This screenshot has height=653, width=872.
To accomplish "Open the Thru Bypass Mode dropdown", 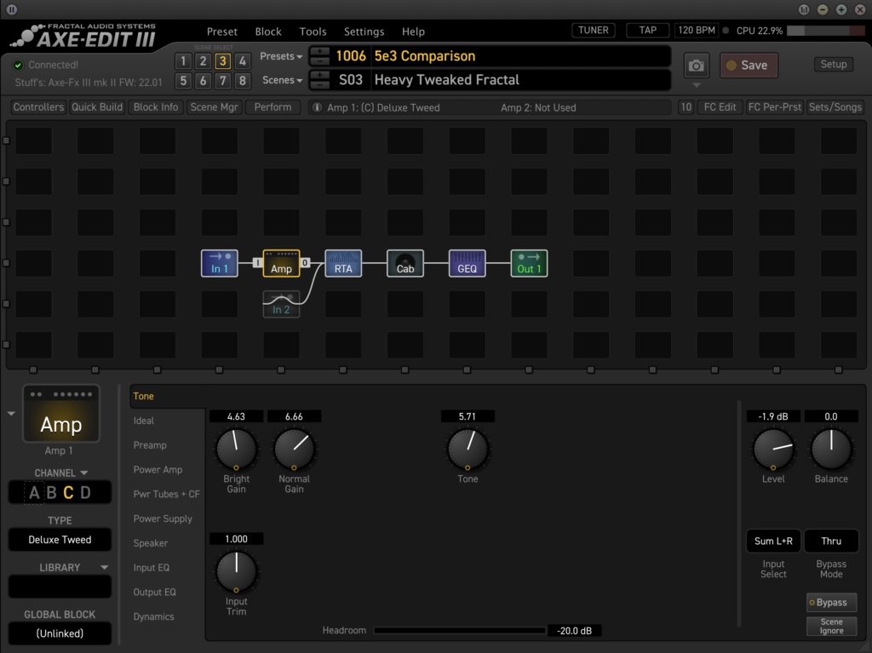I will click(x=831, y=541).
